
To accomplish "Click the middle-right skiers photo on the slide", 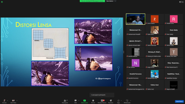I will 94,58.
